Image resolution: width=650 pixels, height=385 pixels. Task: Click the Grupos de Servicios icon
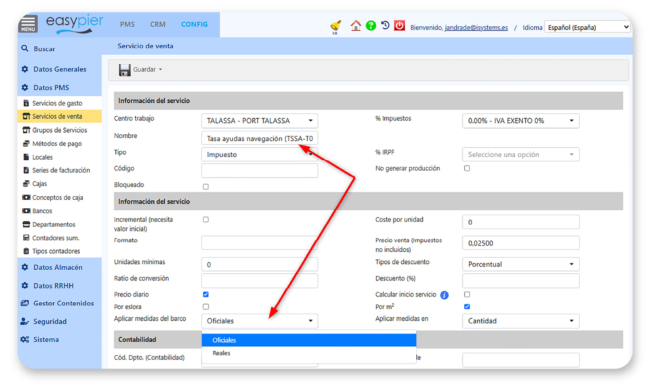pyautogui.click(x=26, y=130)
